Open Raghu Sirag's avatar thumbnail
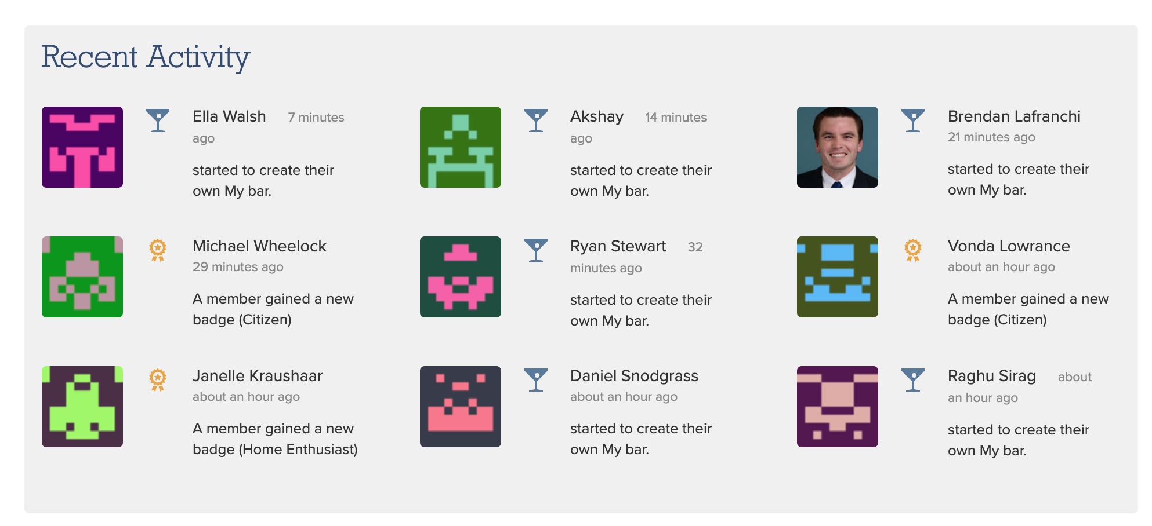This screenshot has width=1152, height=526. click(838, 407)
